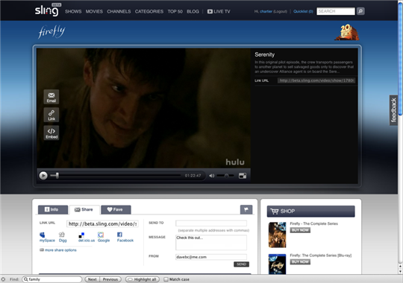The width and height of the screenshot is (403, 283).
Task: Go to Top 50 page
Action: pyautogui.click(x=175, y=12)
